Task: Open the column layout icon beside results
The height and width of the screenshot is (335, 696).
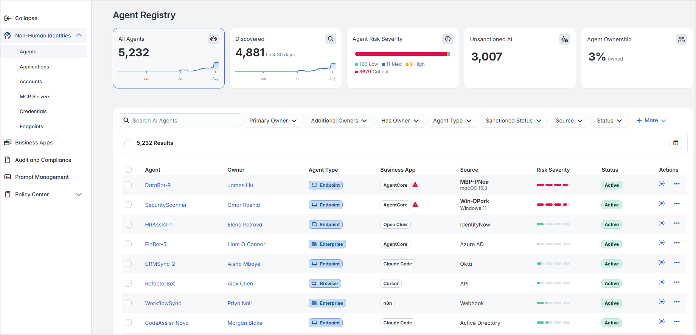Action: (x=676, y=143)
